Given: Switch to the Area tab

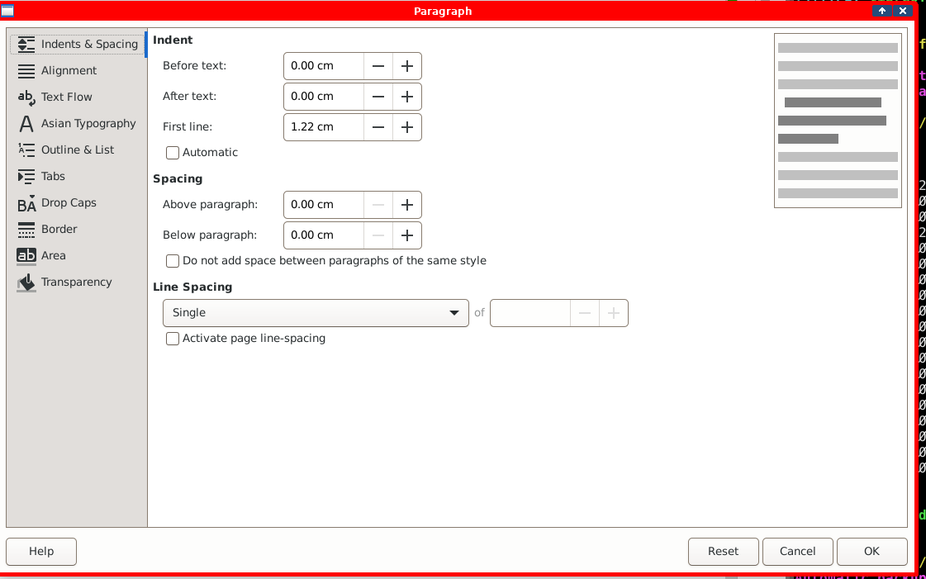Looking at the screenshot, I should (x=54, y=256).
